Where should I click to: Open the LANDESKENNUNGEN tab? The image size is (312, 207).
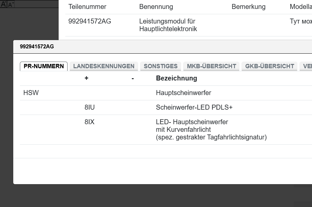coord(104,66)
